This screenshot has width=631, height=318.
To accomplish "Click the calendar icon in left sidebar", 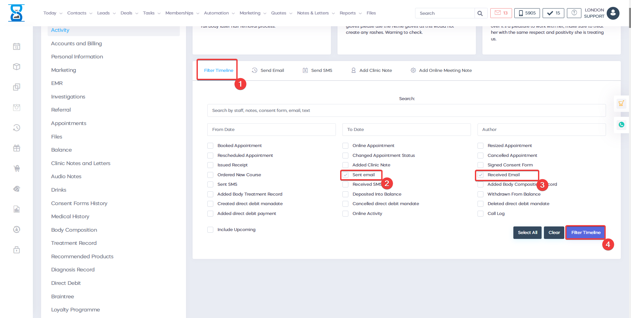I will (x=17, y=47).
